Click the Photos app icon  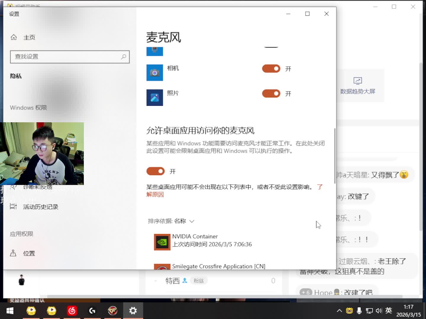click(x=155, y=97)
